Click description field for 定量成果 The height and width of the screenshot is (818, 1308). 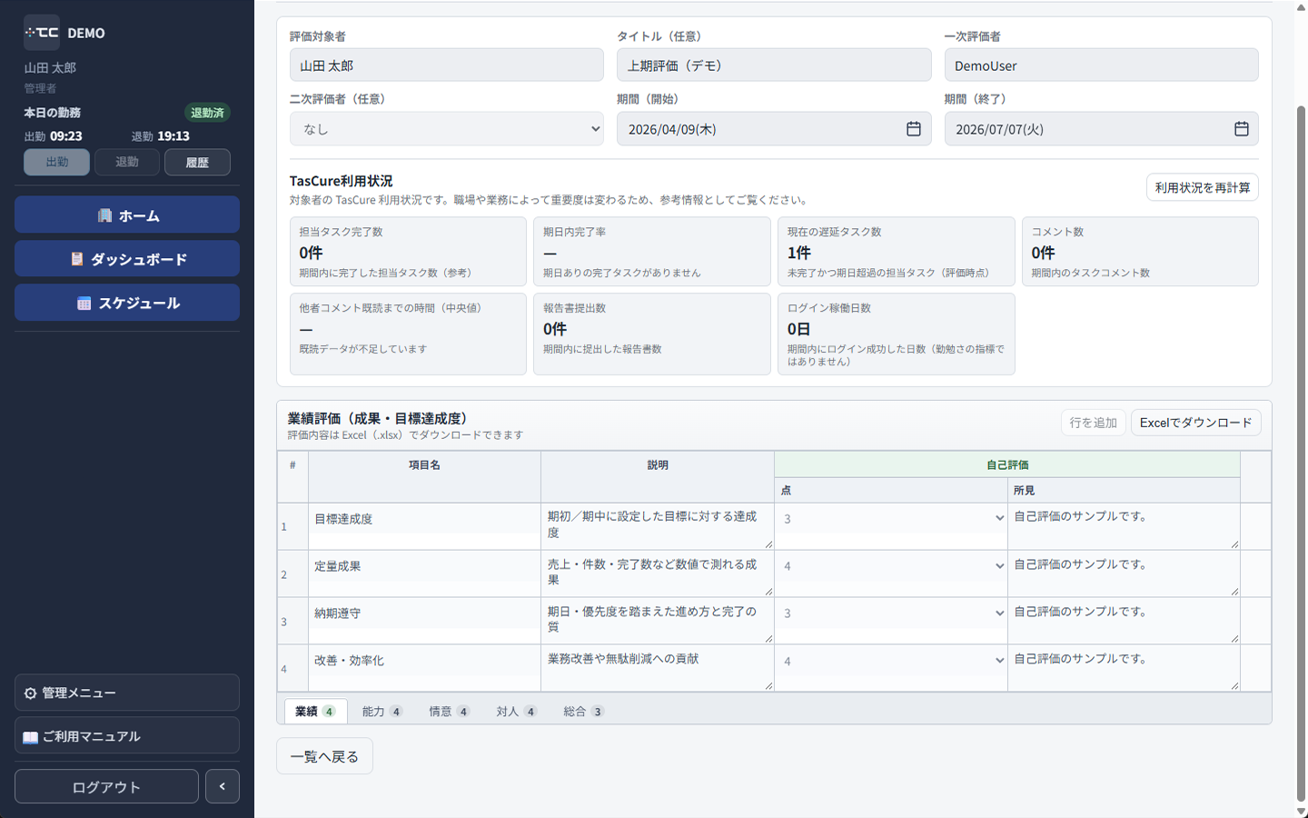[x=658, y=574]
